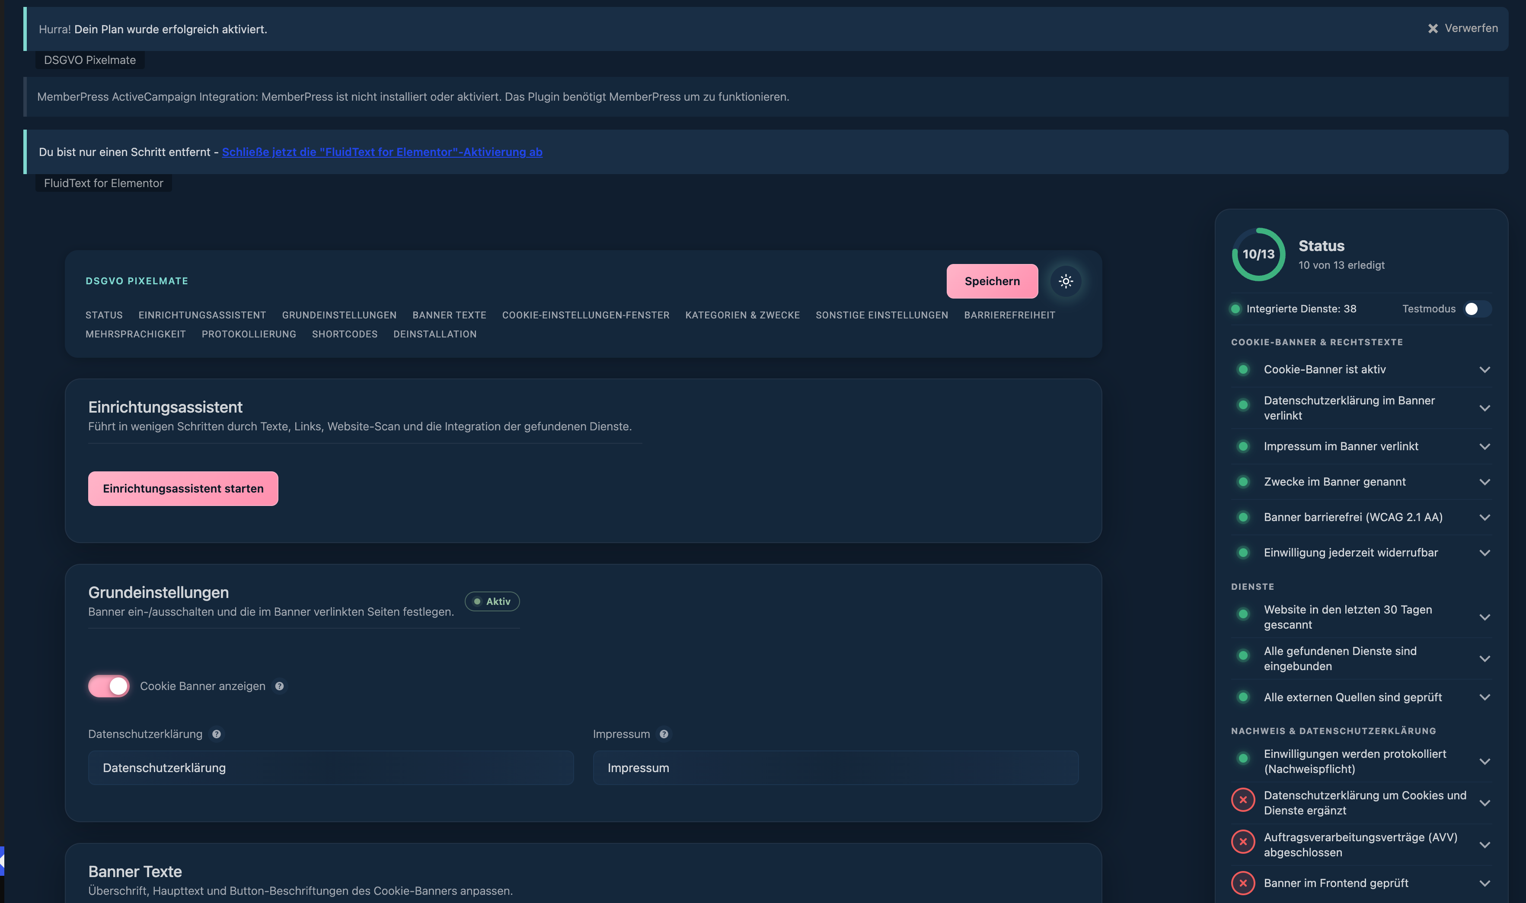Open BARRIEREFREIHEIT tab
The height and width of the screenshot is (903, 1526).
(1009, 315)
